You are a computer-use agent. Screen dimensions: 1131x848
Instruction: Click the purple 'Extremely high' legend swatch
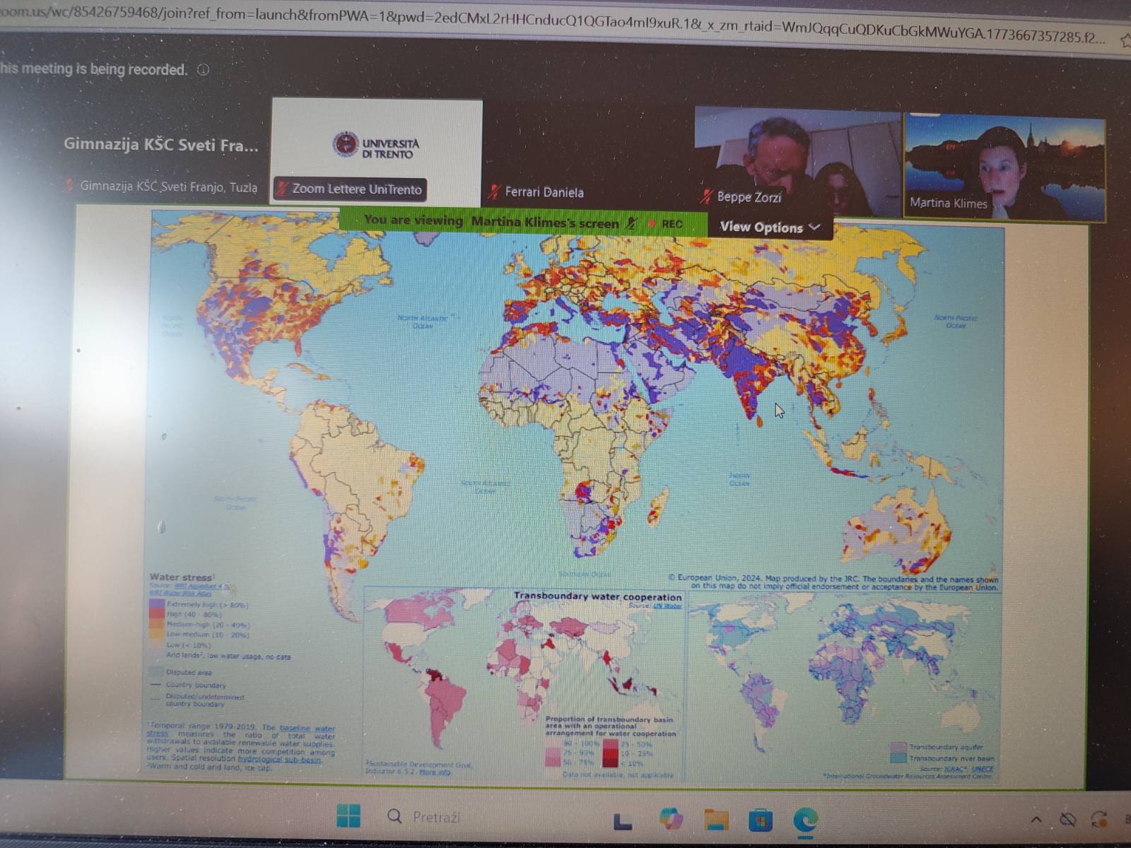click(x=156, y=604)
